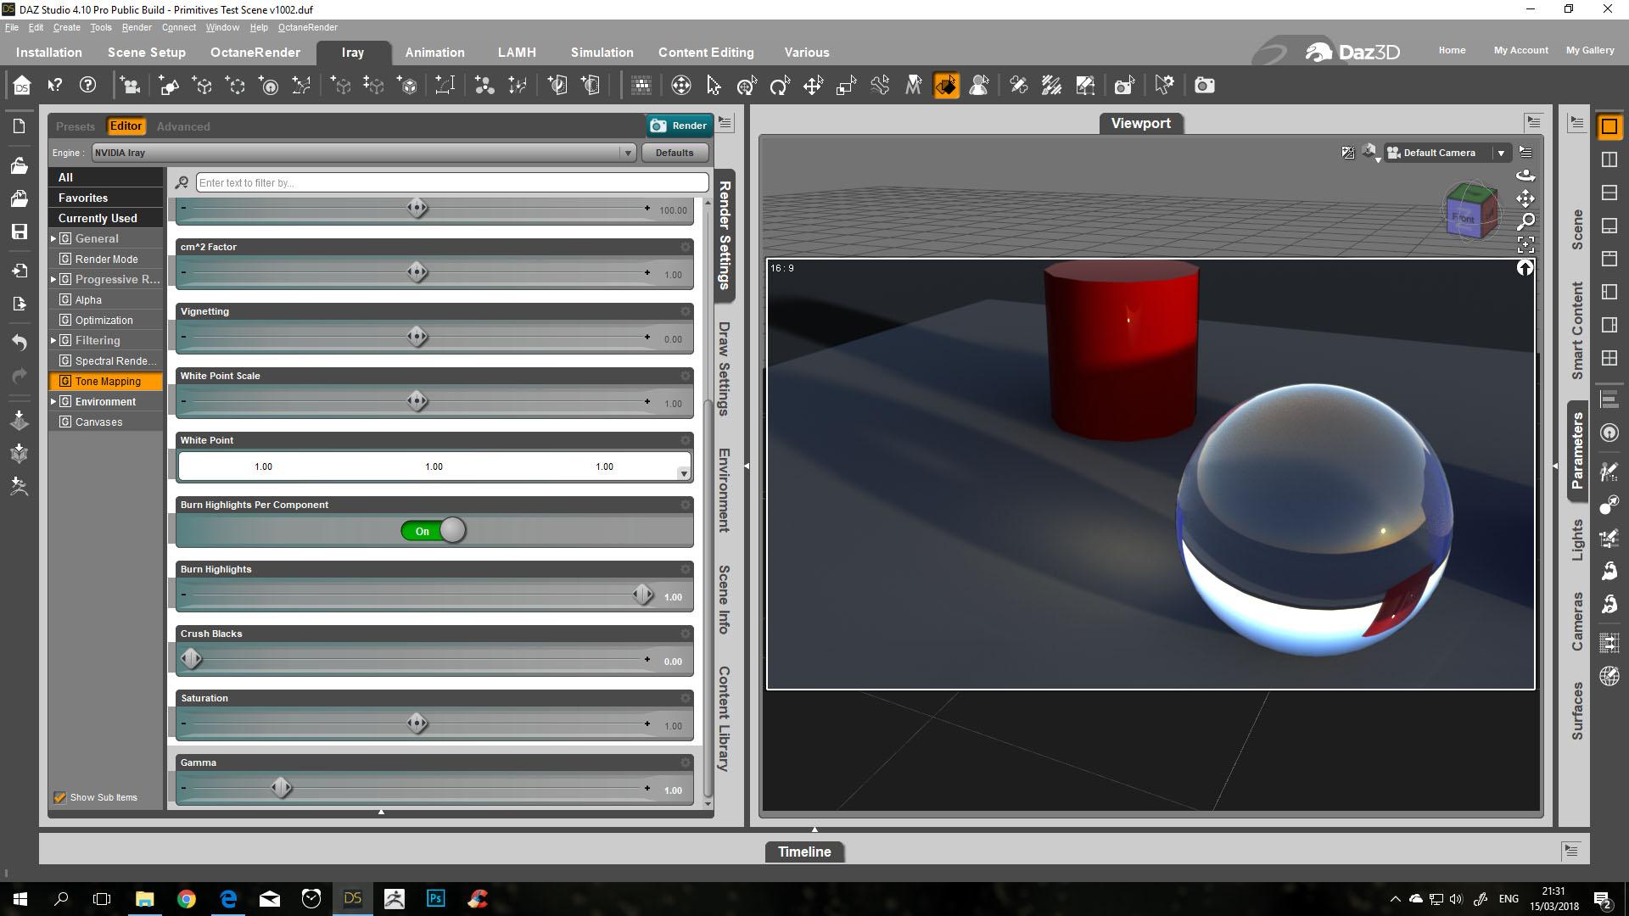
Task: Click the Gamma slider handle
Action: [281, 788]
